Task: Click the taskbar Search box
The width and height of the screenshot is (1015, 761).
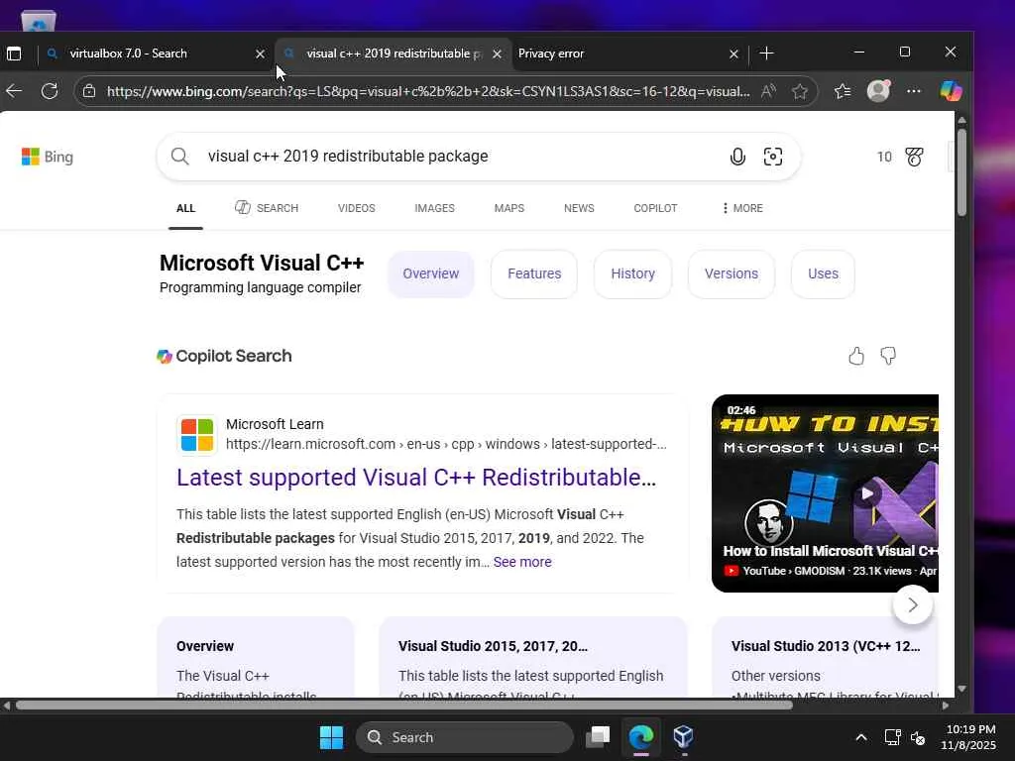Action: tap(465, 737)
